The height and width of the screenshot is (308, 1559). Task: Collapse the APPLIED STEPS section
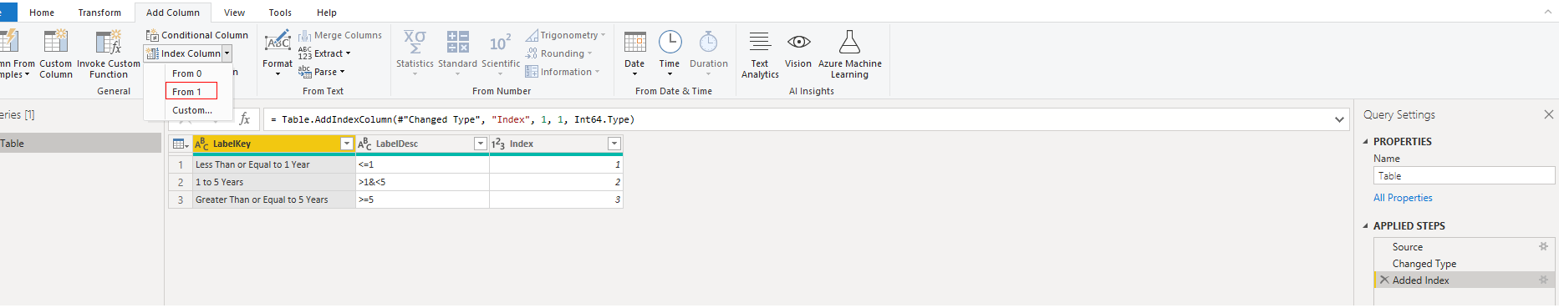1366,226
